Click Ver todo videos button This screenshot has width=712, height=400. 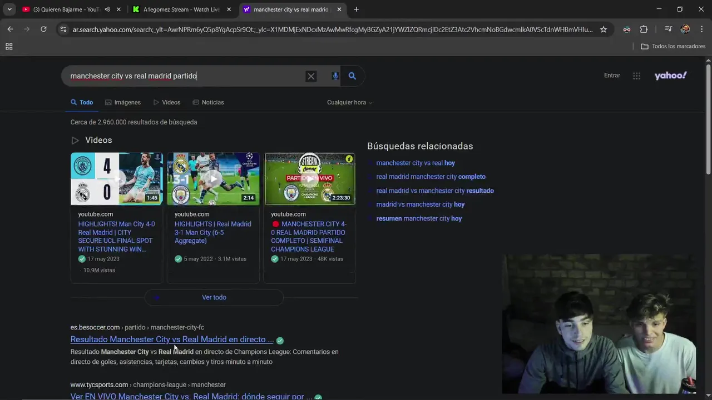click(214, 297)
